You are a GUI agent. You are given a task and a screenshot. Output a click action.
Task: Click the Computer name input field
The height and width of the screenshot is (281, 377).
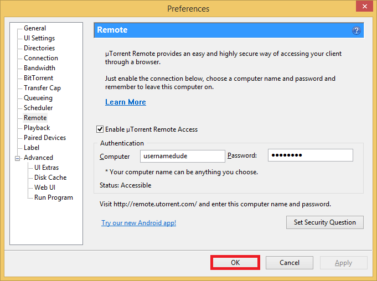tap(182, 157)
